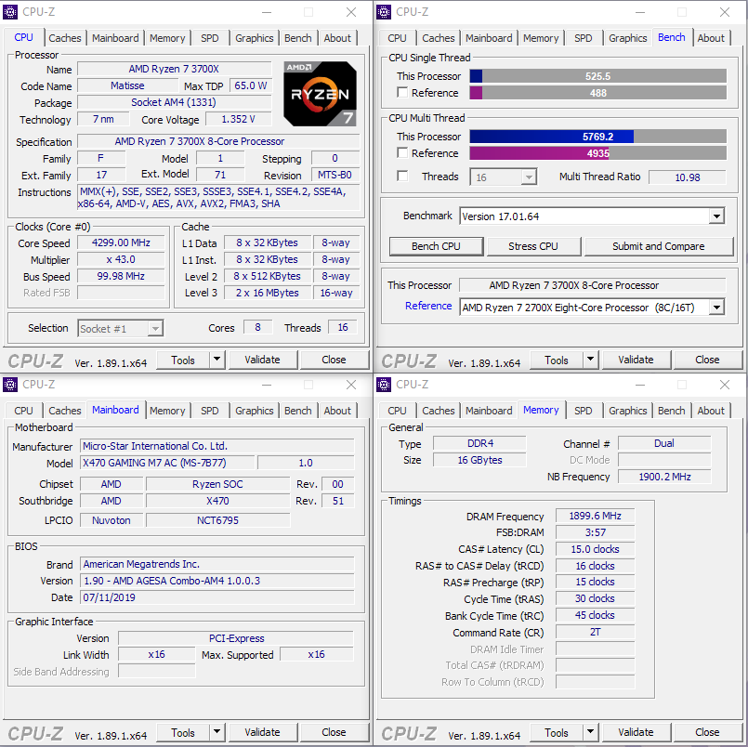Click CPU-Z app icon in Memory window title bar
This screenshot has width=748, height=747.
(384, 385)
